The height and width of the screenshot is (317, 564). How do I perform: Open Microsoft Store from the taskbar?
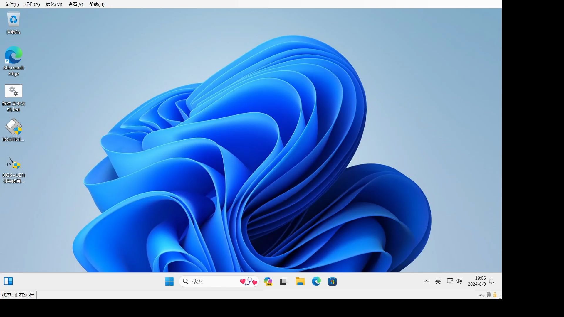coord(332,281)
